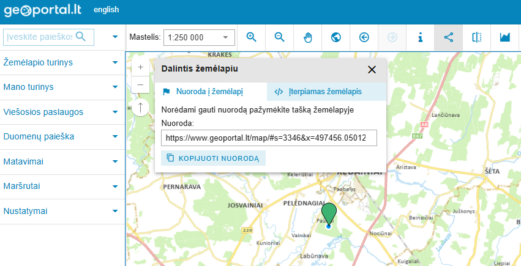Expand the Žemėlapio turinys section

tap(60, 62)
